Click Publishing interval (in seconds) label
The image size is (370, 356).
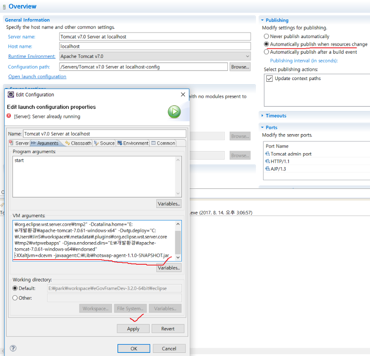[x=304, y=61]
